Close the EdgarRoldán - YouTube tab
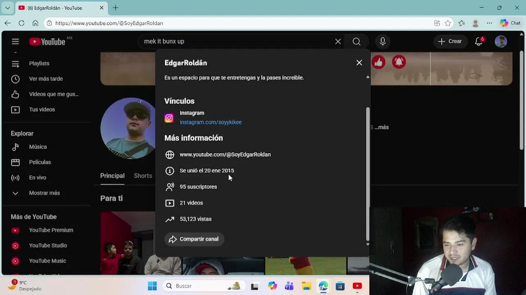This screenshot has height=295, width=526. pos(102,8)
